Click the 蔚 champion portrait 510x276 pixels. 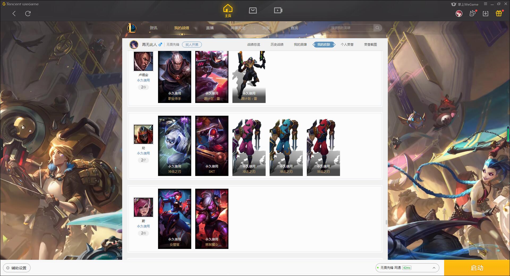(143, 207)
